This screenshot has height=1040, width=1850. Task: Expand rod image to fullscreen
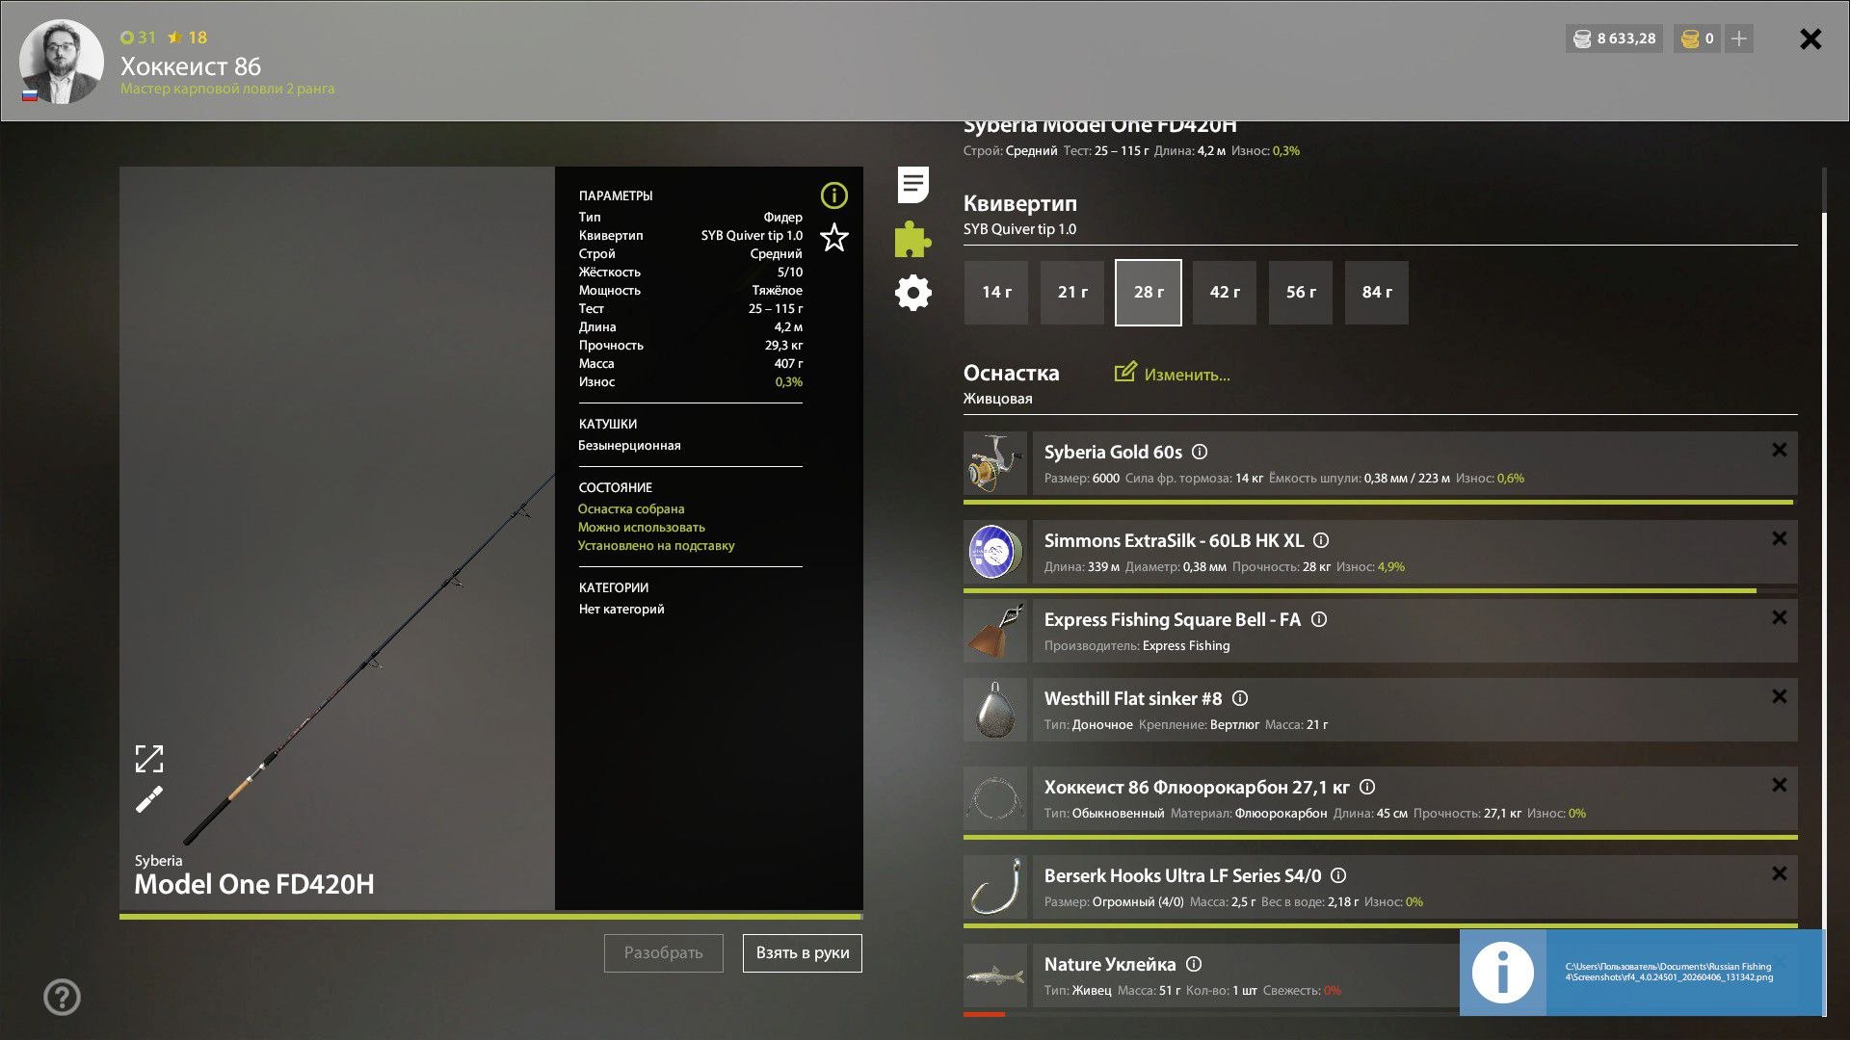pos(149,759)
